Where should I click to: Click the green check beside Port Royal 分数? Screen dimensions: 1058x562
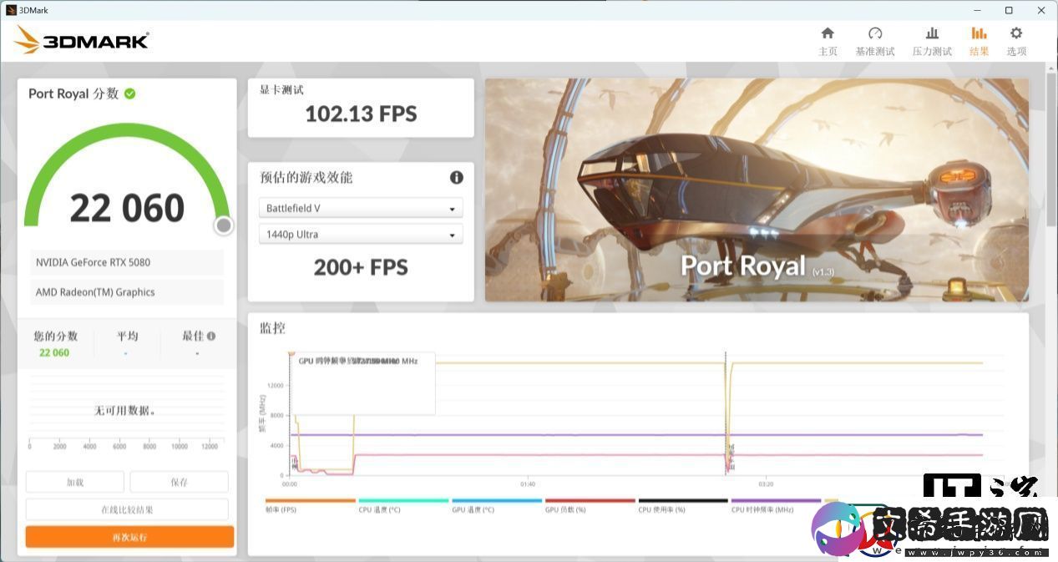(130, 94)
